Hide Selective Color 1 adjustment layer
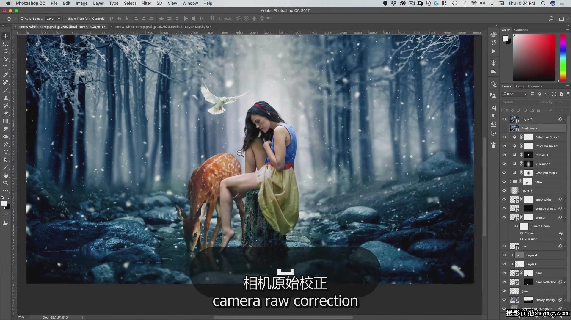The height and width of the screenshot is (320, 571). tap(504, 137)
